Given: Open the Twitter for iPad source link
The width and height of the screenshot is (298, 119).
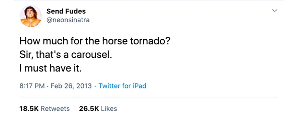Looking at the screenshot, I should click(122, 86).
